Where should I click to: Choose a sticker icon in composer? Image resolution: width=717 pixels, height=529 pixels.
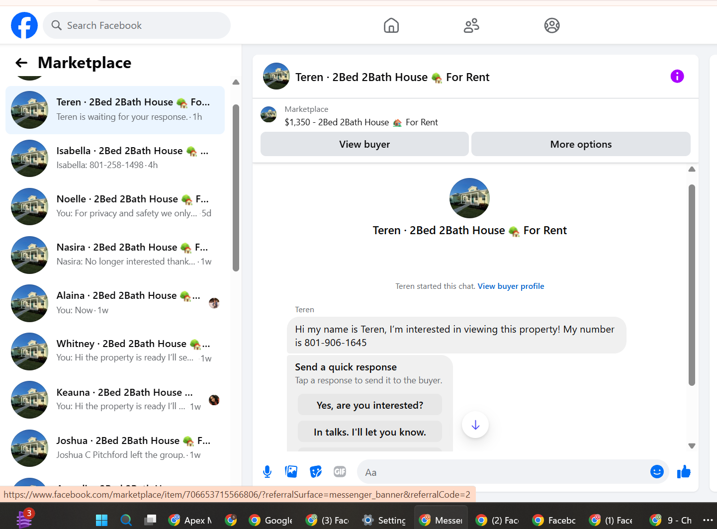coord(316,472)
